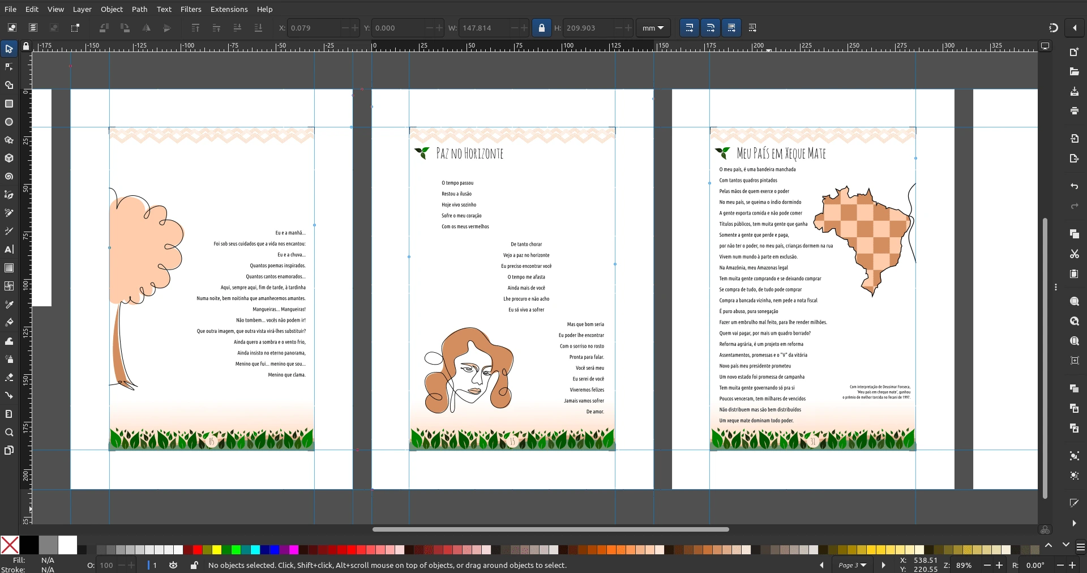Select the Pages tool
Image resolution: width=1087 pixels, height=573 pixels.
point(9,450)
